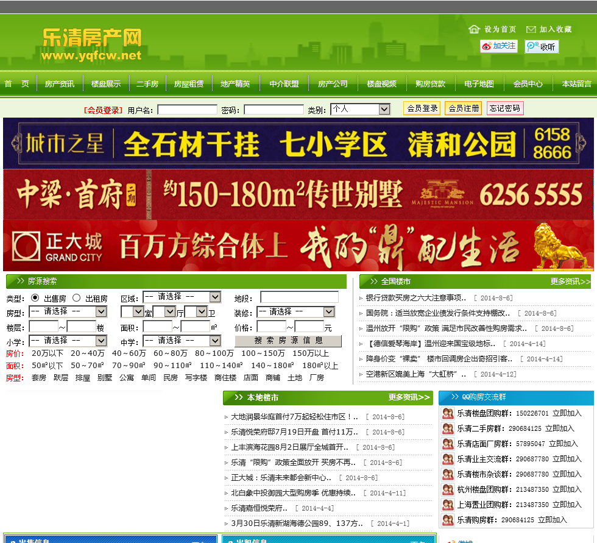Open the 小学 请选择 dropdown
Screen dimensions: 597x543
coord(68,341)
